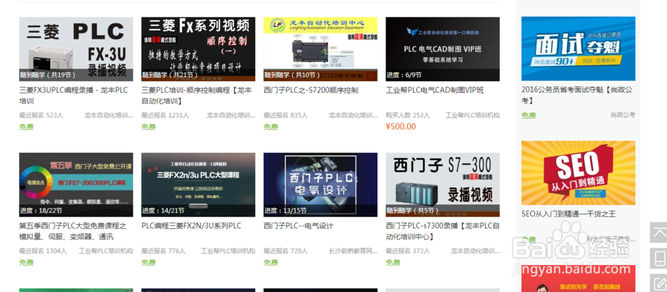The image size is (667, 292).
Task: Click 最近报名 1304人 text
Action: (43, 251)
